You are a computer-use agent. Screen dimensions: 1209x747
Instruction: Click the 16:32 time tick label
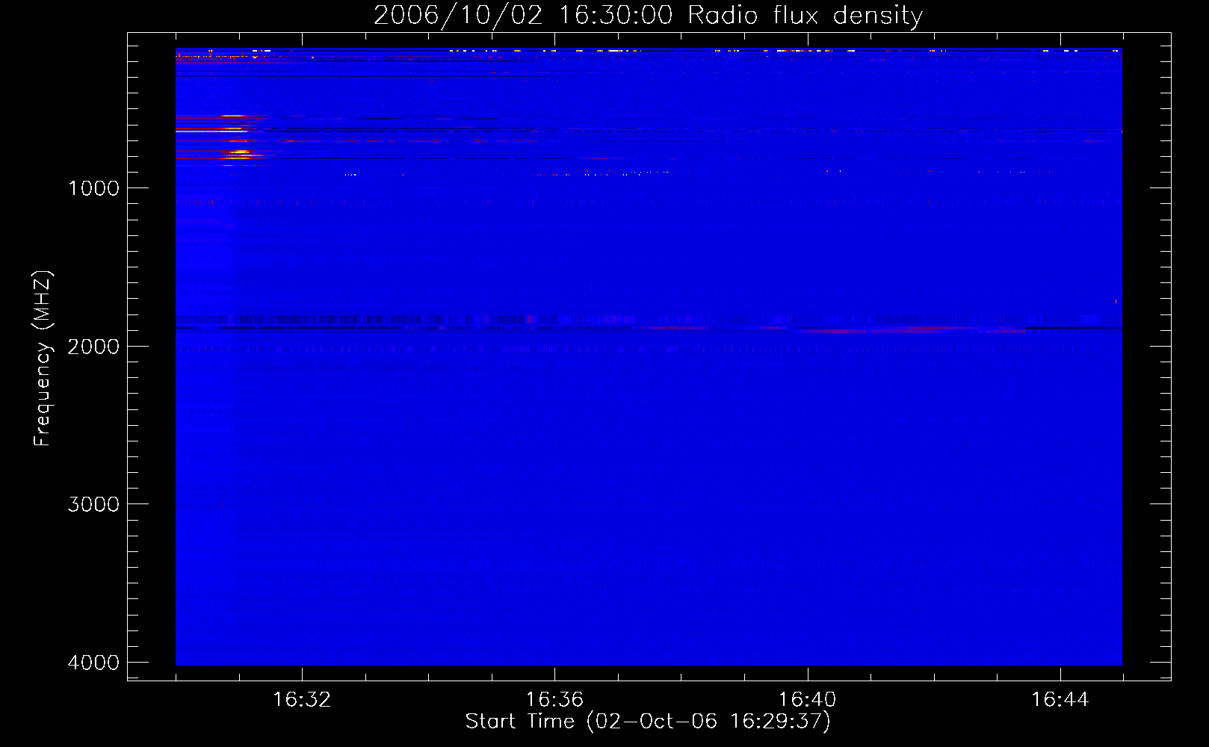coord(302,700)
